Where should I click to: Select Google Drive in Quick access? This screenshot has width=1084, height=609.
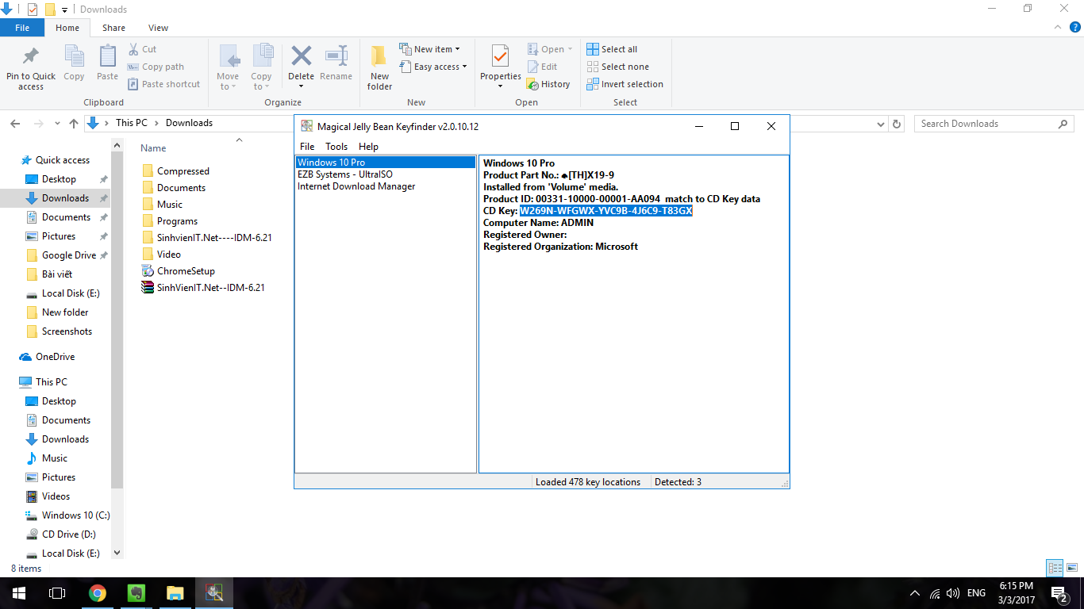[68, 255]
